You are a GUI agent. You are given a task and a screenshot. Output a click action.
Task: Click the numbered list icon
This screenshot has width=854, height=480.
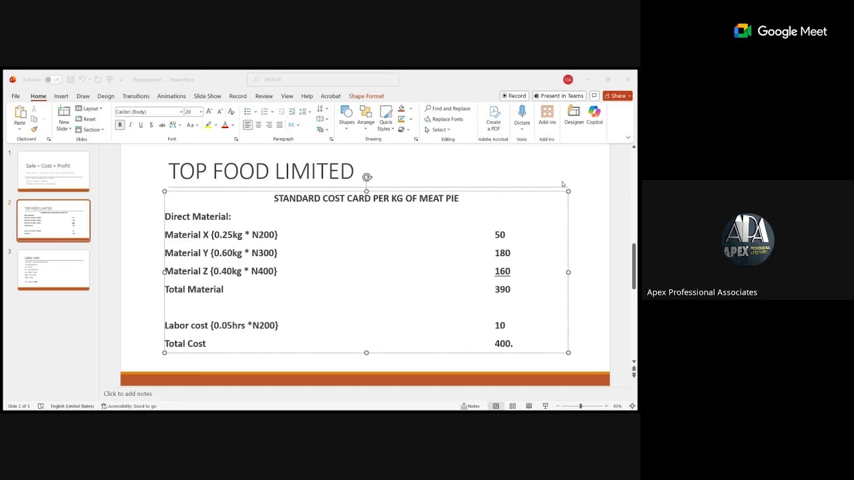coord(264,111)
